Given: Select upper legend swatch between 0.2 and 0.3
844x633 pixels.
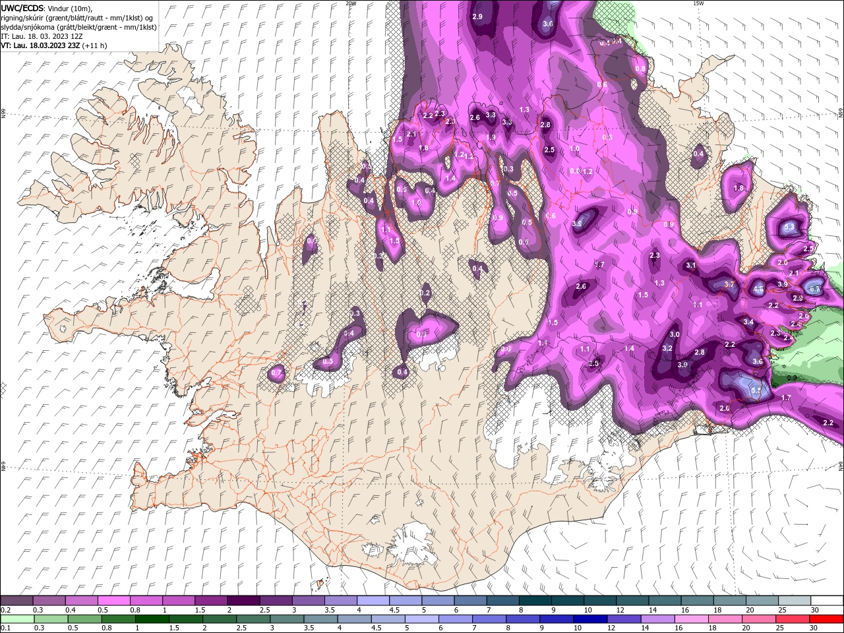Looking at the screenshot, I should click(16, 601).
